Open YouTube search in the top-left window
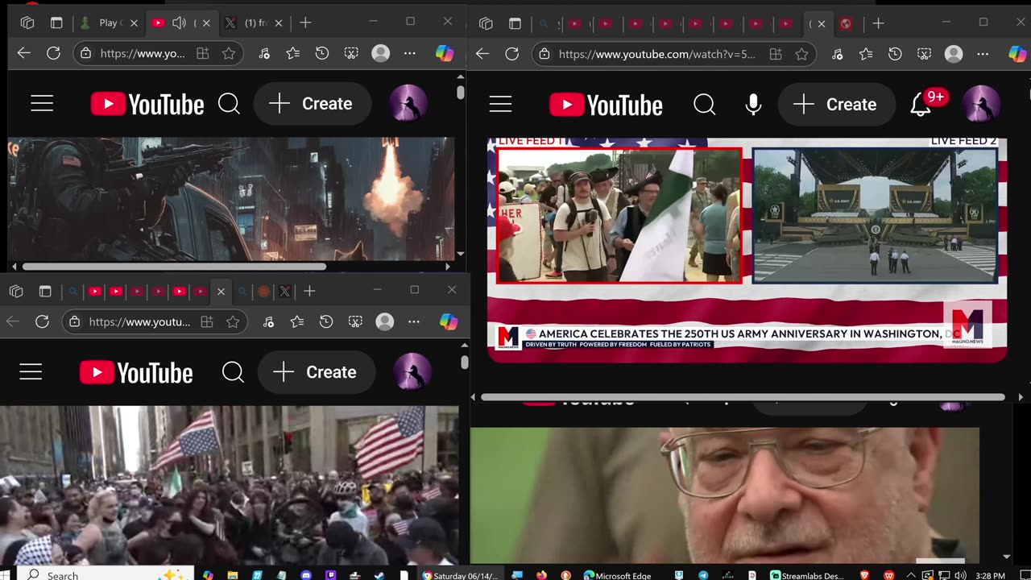Screen dimensions: 1031x580 coord(229,104)
